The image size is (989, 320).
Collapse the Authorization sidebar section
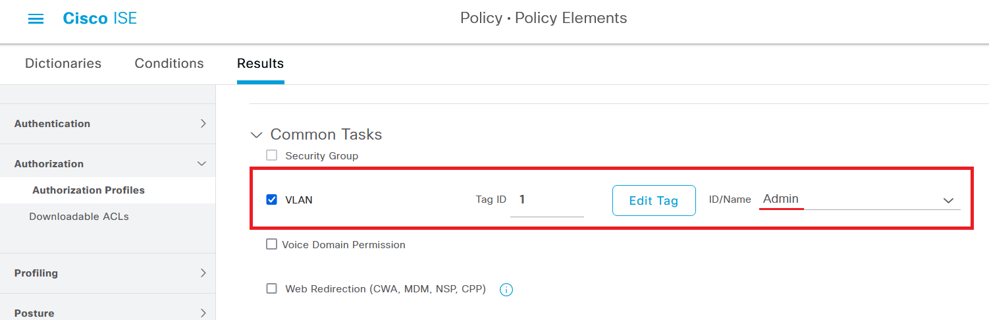[202, 163]
